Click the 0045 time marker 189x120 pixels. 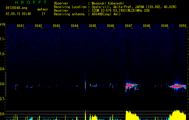coord(93,26)
